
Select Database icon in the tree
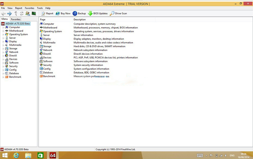pyautogui.click(x=7, y=73)
